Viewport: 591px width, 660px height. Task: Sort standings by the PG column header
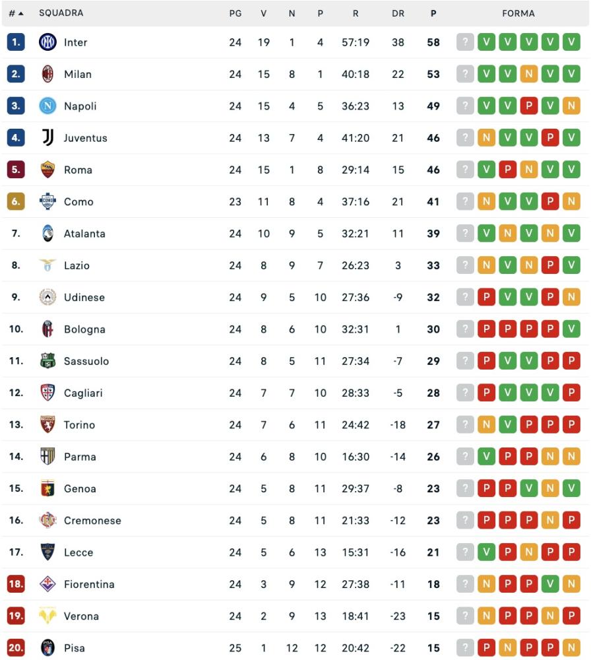pyautogui.click(x=235, y=13)
